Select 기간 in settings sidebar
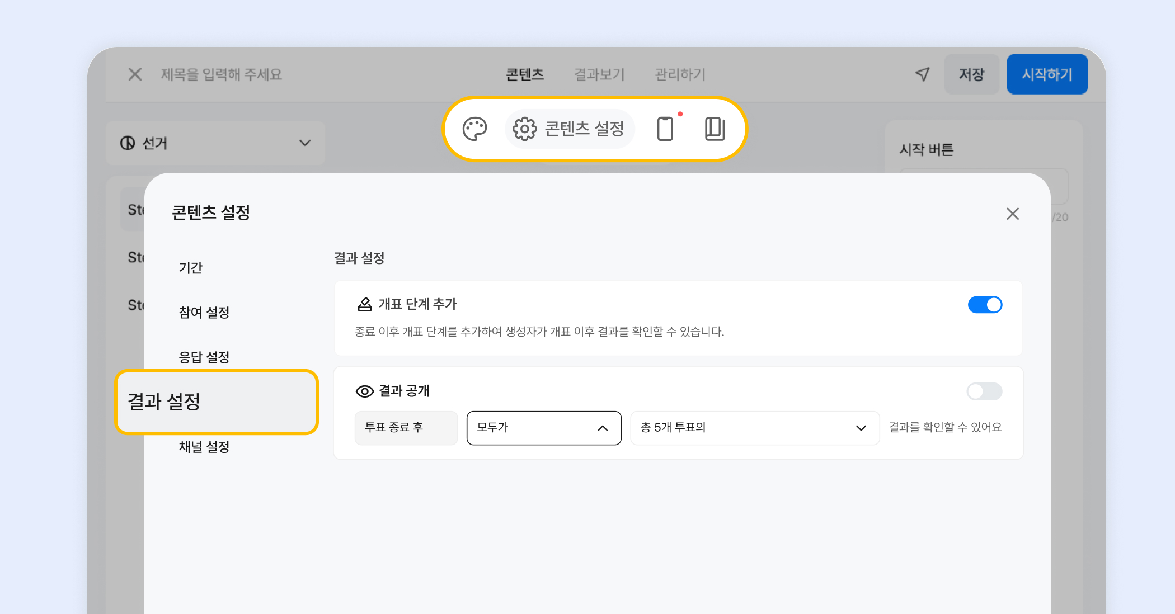Viewport: 1175px width, 614px height. pos(190,268)
